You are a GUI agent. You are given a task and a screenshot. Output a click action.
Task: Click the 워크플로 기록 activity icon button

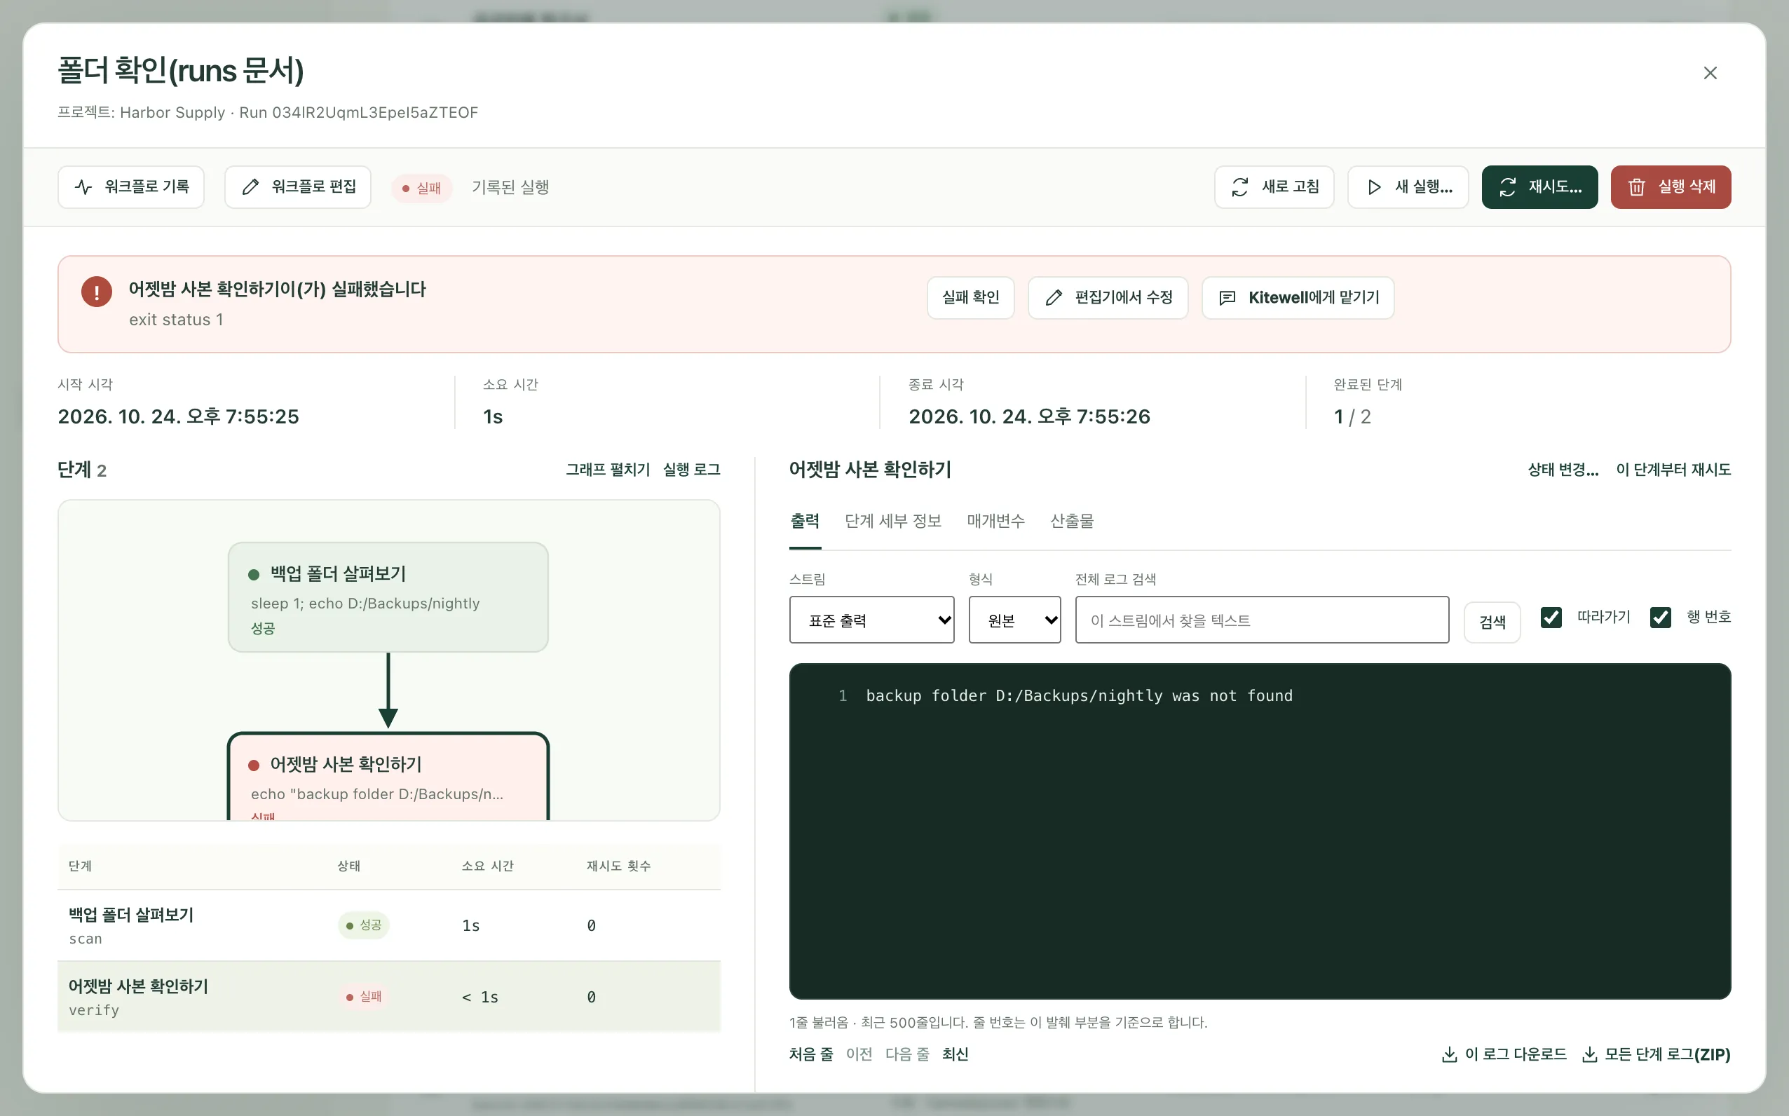[x=83, y=186]
